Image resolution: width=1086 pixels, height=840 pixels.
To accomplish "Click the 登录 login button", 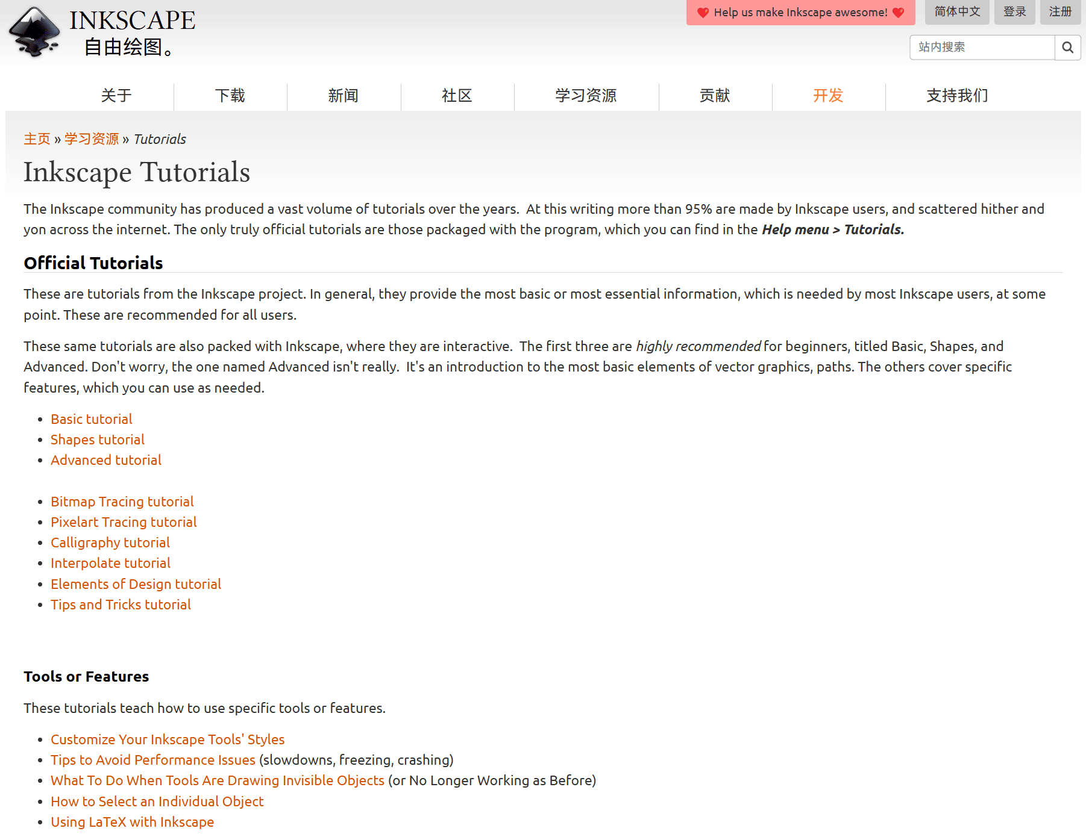I will pyautogui.click(x=1014, y=12).
